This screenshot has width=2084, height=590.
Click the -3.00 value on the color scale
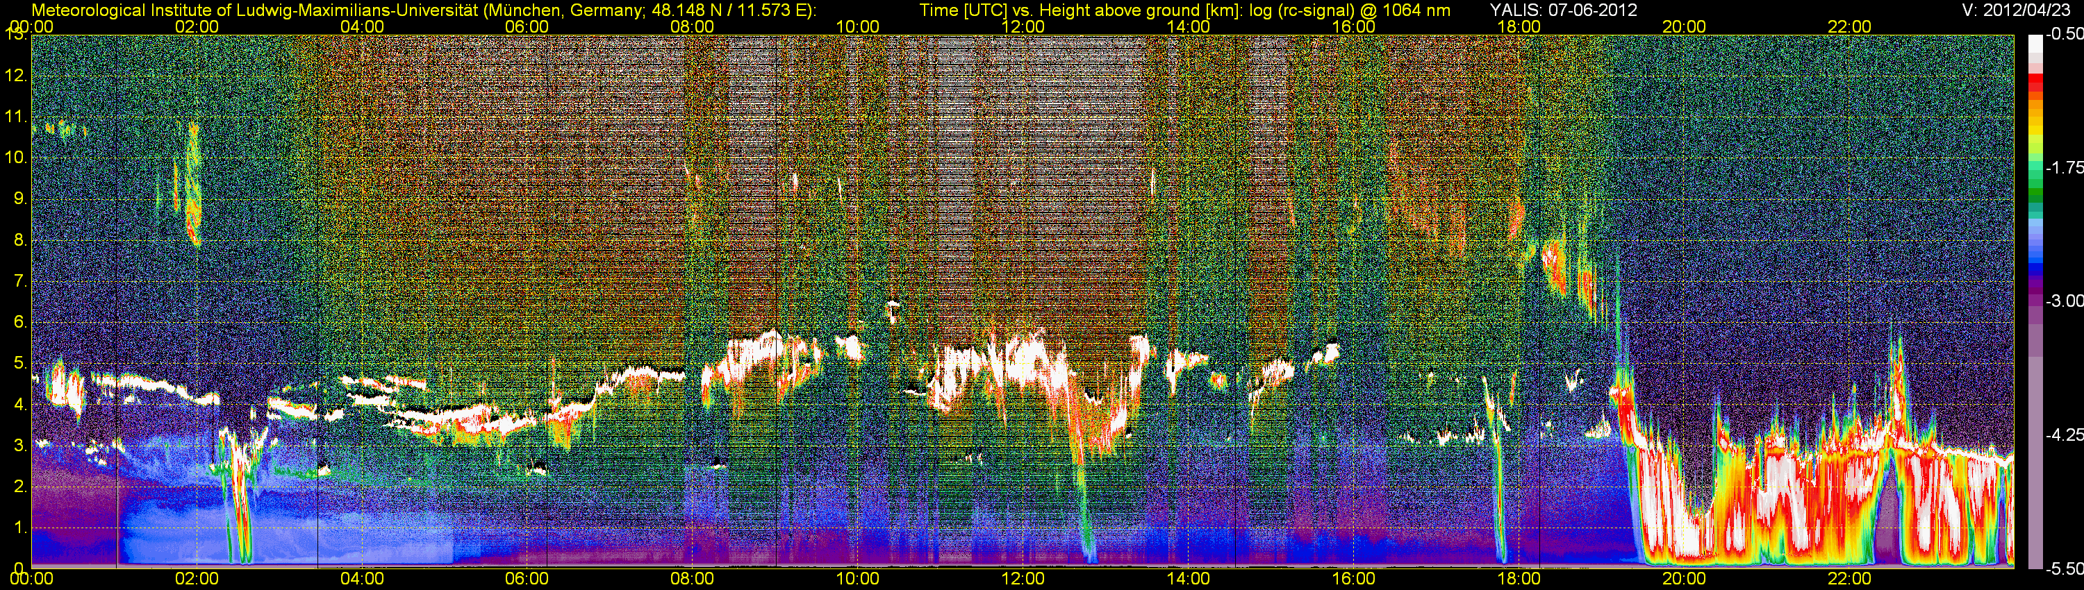pyautogui.click(x=2063, y=301)
